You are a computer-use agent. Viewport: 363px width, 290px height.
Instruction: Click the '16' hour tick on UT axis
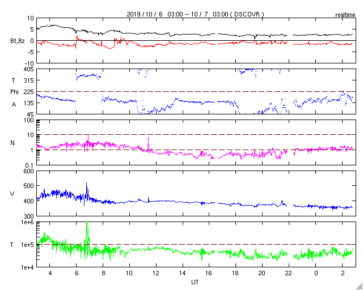(x=209, y=273)
